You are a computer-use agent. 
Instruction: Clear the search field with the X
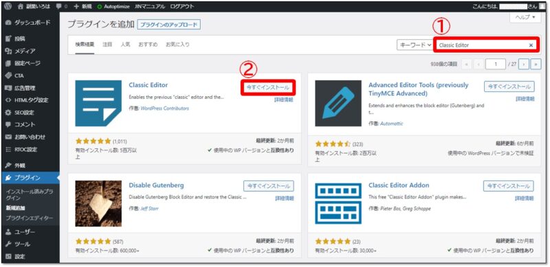click(x=531, y=45)
